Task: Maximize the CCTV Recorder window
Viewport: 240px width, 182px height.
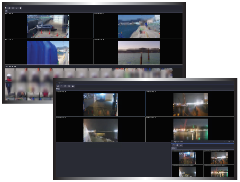Action: pyautogui.click(x=229, y=142)
